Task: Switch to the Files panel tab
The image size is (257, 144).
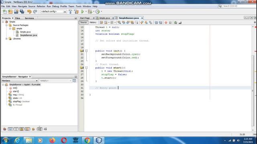Action: coord(18,18)
